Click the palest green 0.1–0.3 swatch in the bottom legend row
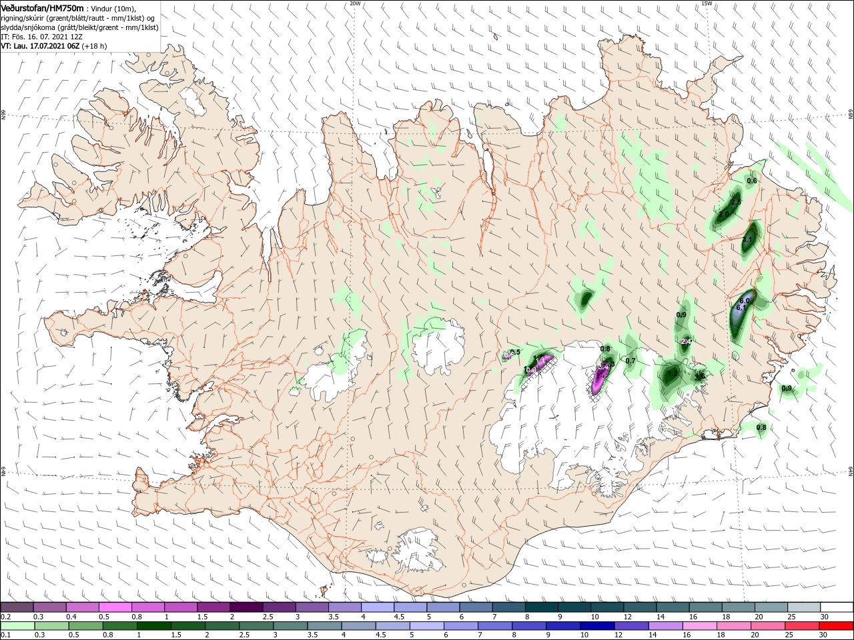Screen dimensions: 854x640 pyautogui.click(x=17, y=626)
